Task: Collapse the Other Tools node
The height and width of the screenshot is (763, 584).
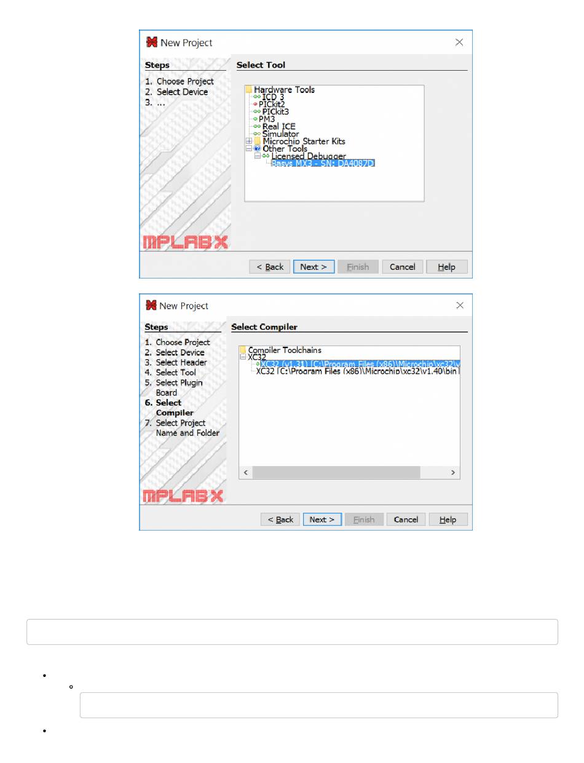Action: point(249,149)
